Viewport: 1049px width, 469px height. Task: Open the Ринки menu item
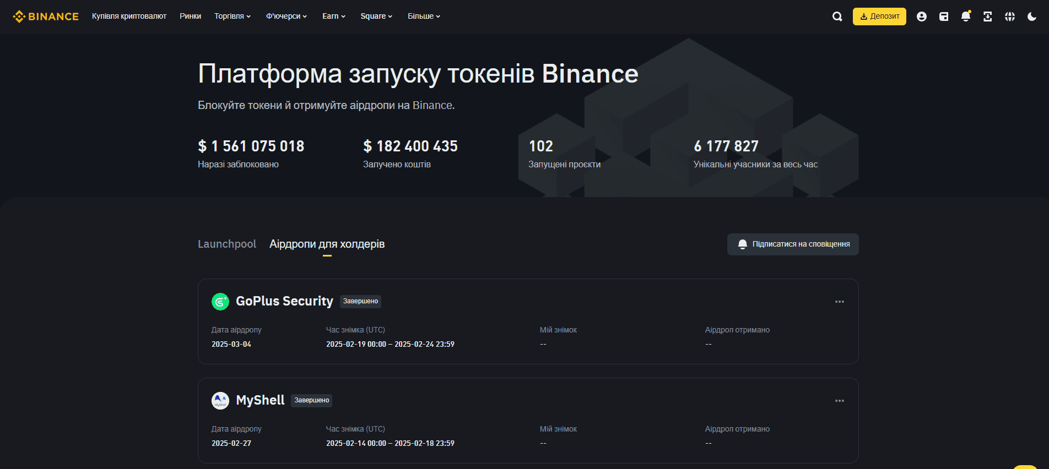[x=190, y=17]
